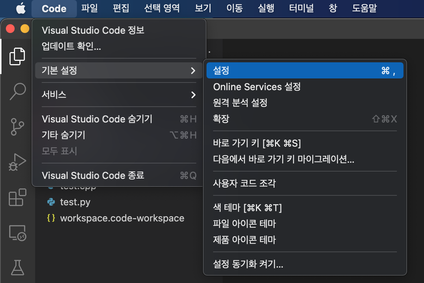Select 설정 in the submenu
The image size is (424, 283).
(305, 70)
